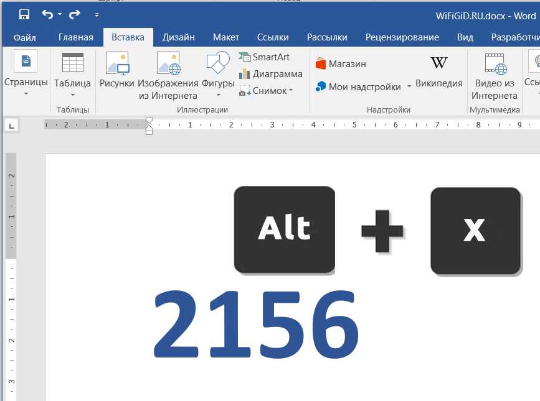Click the first-line indent marker on ruler

coord(149,121)
